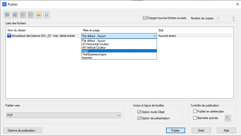Click the banner settings icon button
Image resolution: width=241 pixels, height=136 pixels.
228,118
